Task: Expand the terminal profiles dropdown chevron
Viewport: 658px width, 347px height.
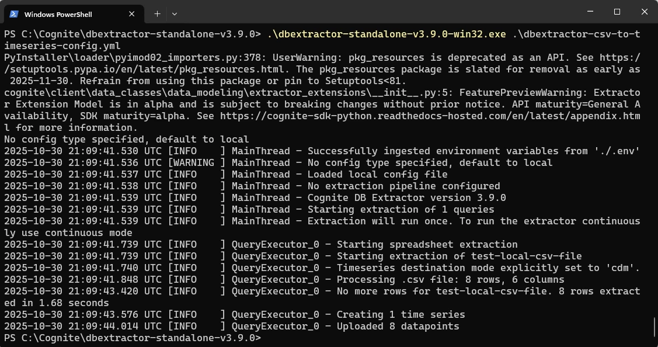Action: (x=174, y=13)
